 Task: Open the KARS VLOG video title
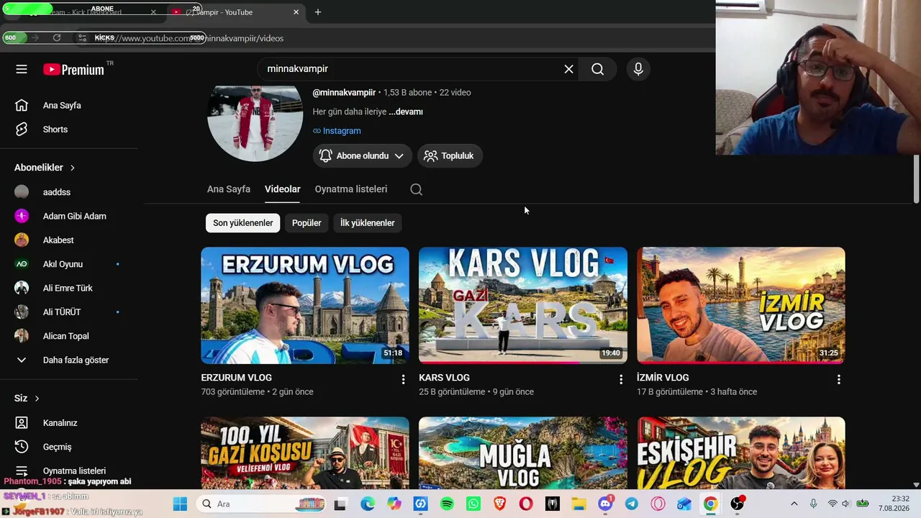[445, 378]
